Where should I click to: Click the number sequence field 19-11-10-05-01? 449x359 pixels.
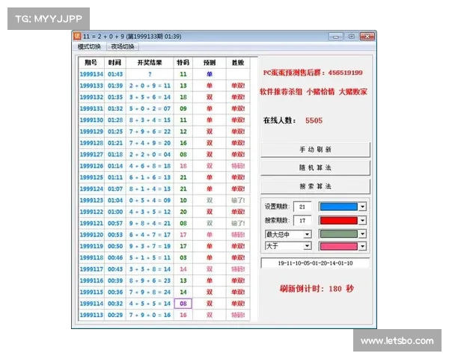coord(315,263)
